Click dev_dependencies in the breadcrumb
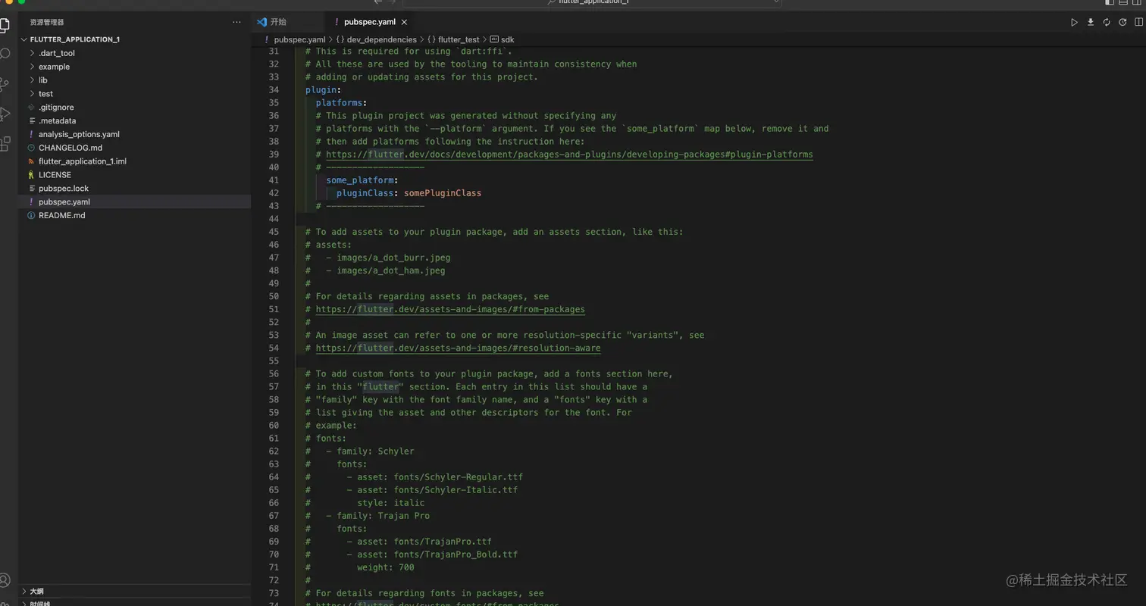The image size is (1146, 606). tap(382, 39)
